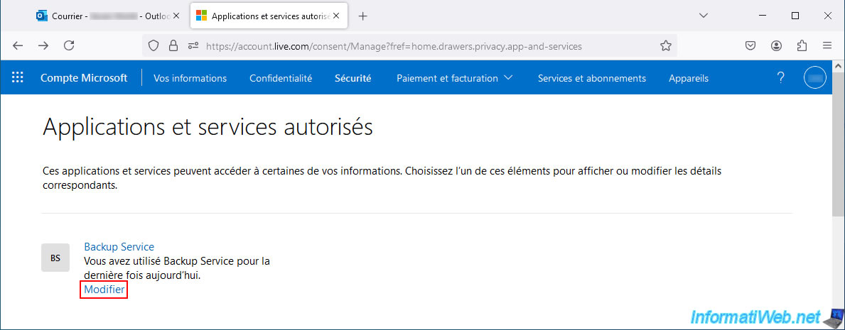845x330 pixels.
Task: Open the shield tracking protection icon
Action: (154, 46)
